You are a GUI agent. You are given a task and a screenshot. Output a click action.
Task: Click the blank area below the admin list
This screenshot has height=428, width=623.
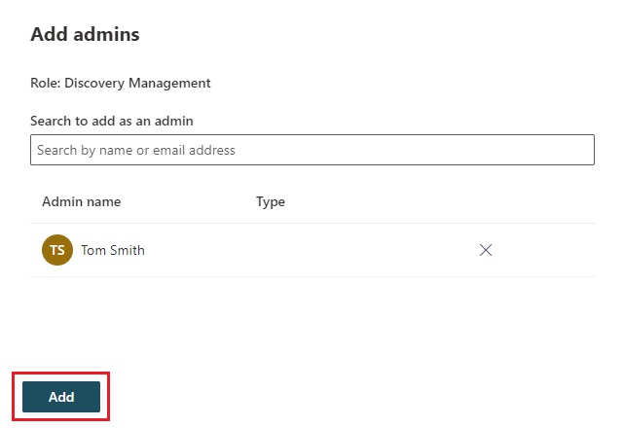coord(311,321)
